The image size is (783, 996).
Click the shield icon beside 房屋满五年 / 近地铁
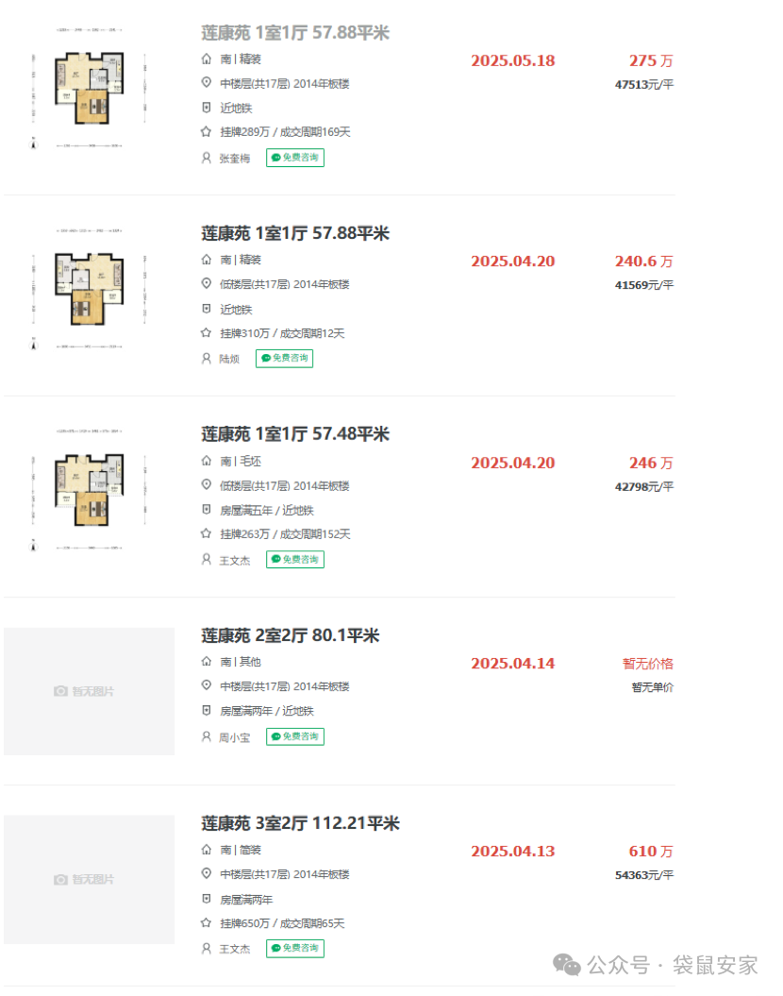[x=207, y=510]
